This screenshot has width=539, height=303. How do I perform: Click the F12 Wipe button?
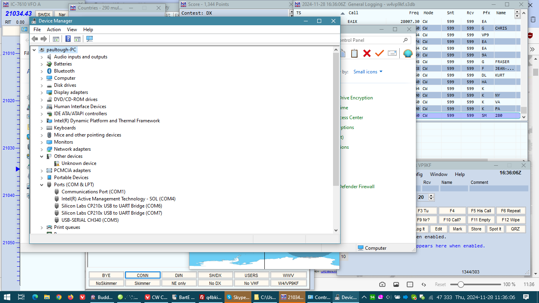(x=511, y=220)
